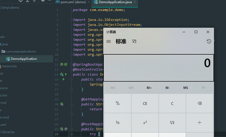Click run gutter arrow on line 15
The width and height of the screenshot is (226, 137).
point(63,79)
